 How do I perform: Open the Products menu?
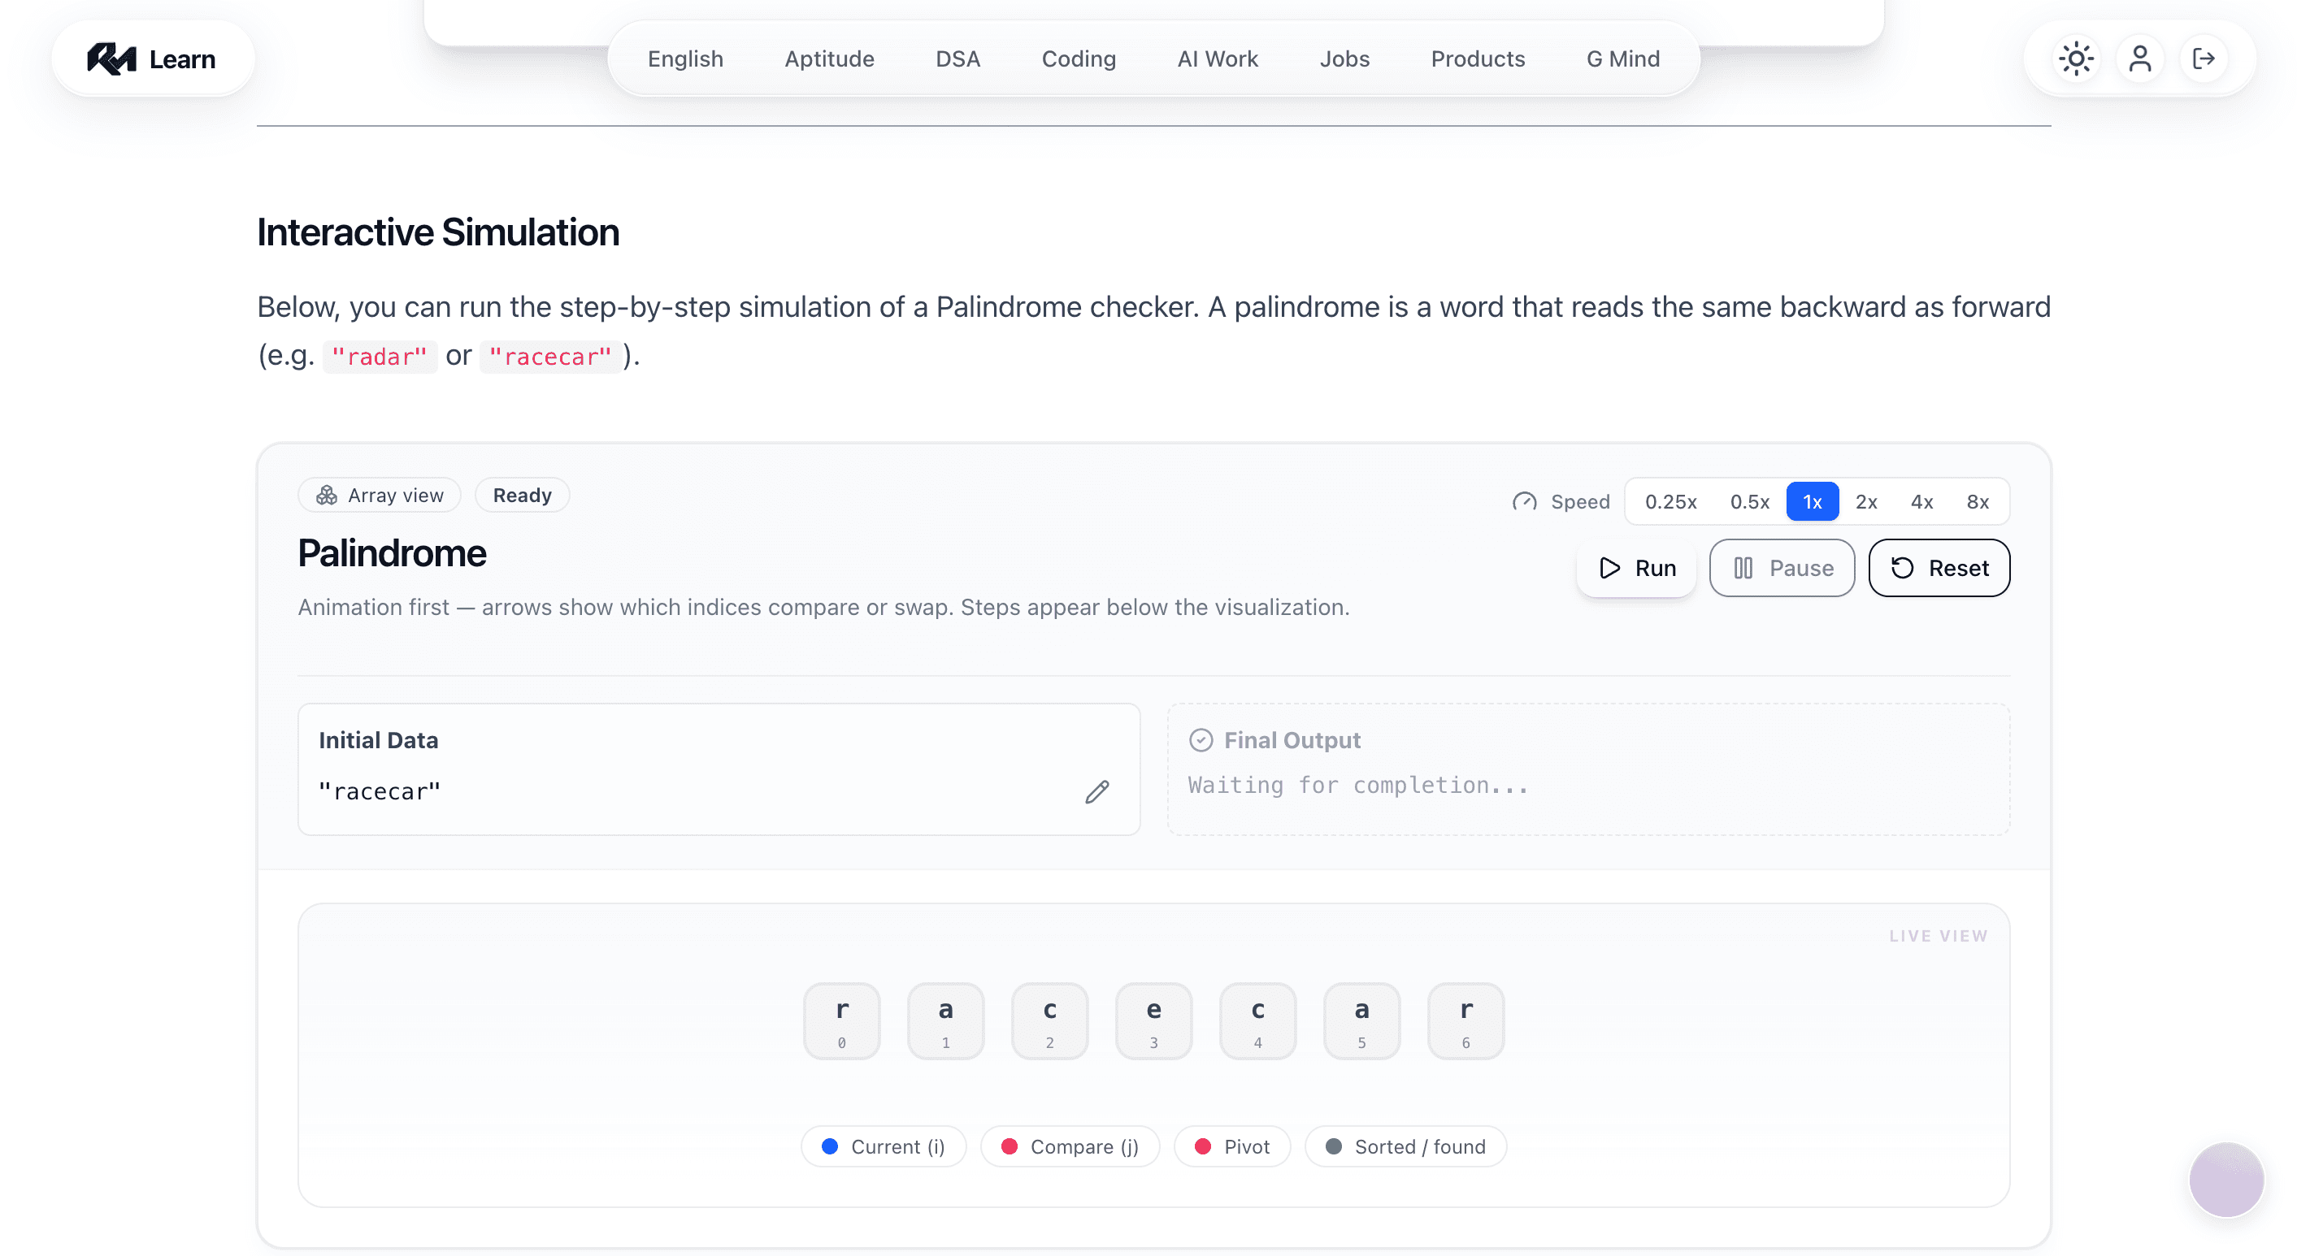pyautogui.click(x=1478, y=58)
